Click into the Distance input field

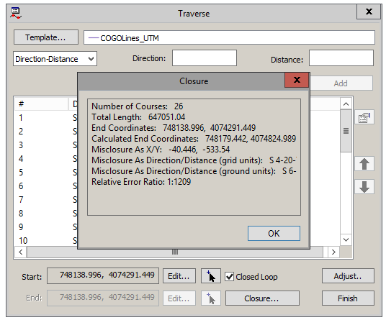coord(341,58)
